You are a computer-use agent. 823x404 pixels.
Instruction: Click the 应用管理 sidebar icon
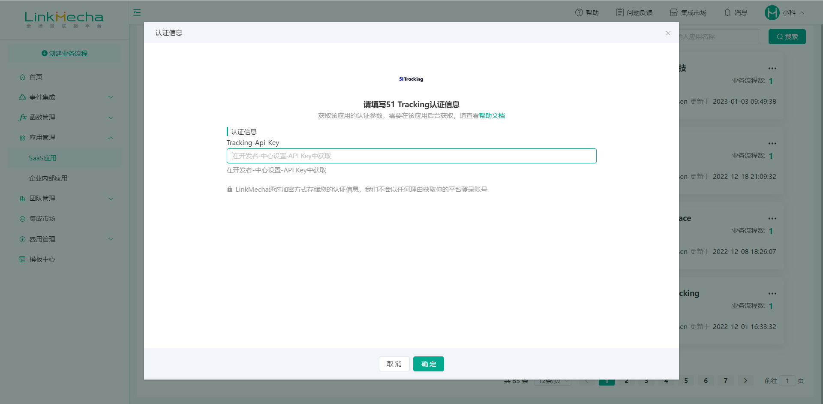pyautogui.click(x=22, y=138)
